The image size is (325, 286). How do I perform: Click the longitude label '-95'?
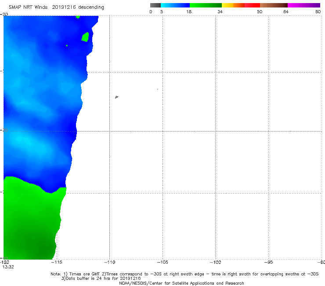(x=269, y=262)
